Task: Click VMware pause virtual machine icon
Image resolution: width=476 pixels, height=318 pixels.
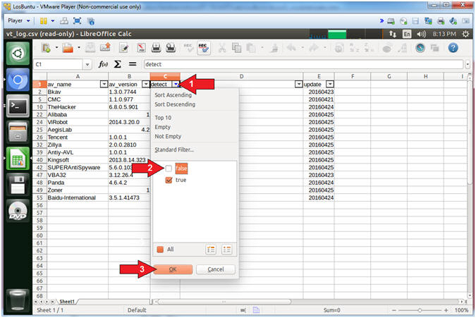Action: pyautogui.click(x=44, y=20)
